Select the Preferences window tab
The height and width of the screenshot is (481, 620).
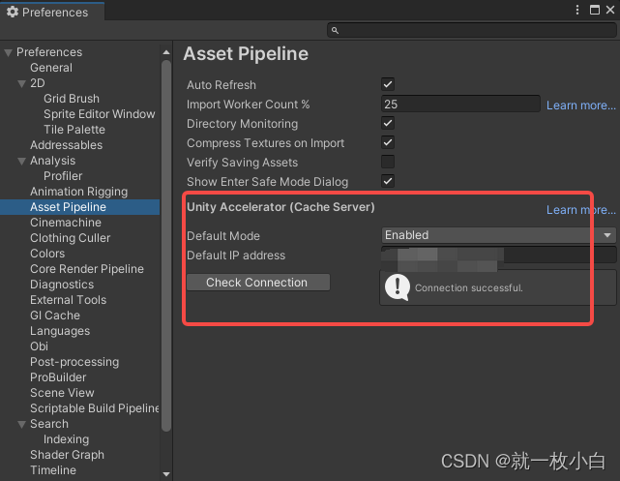coord(52,12)
